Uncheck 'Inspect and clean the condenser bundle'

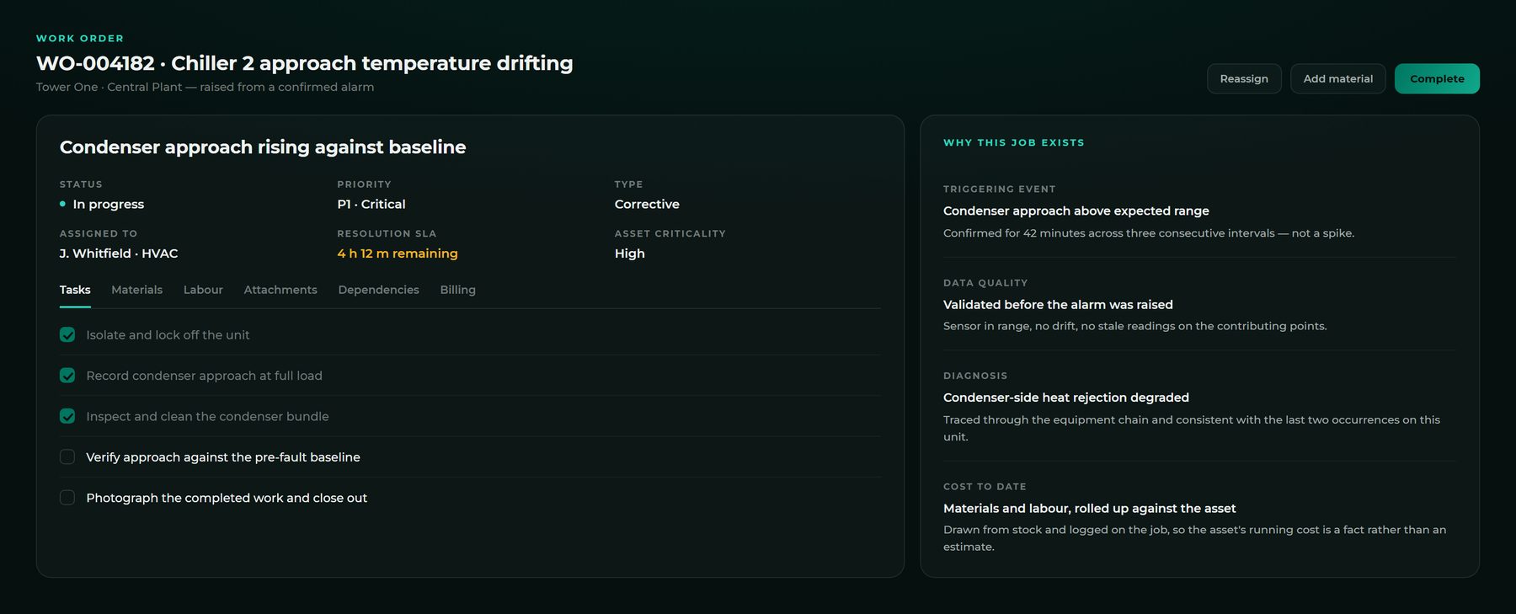coord(67,416)
